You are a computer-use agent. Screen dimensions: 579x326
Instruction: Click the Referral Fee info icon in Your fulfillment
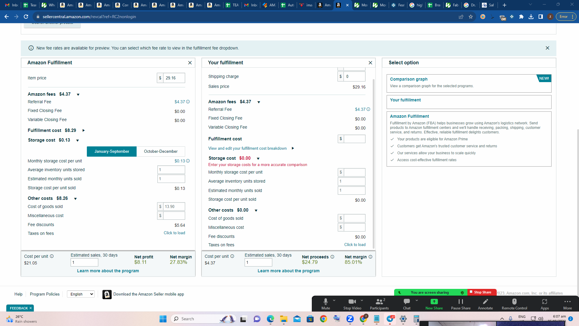368,109
